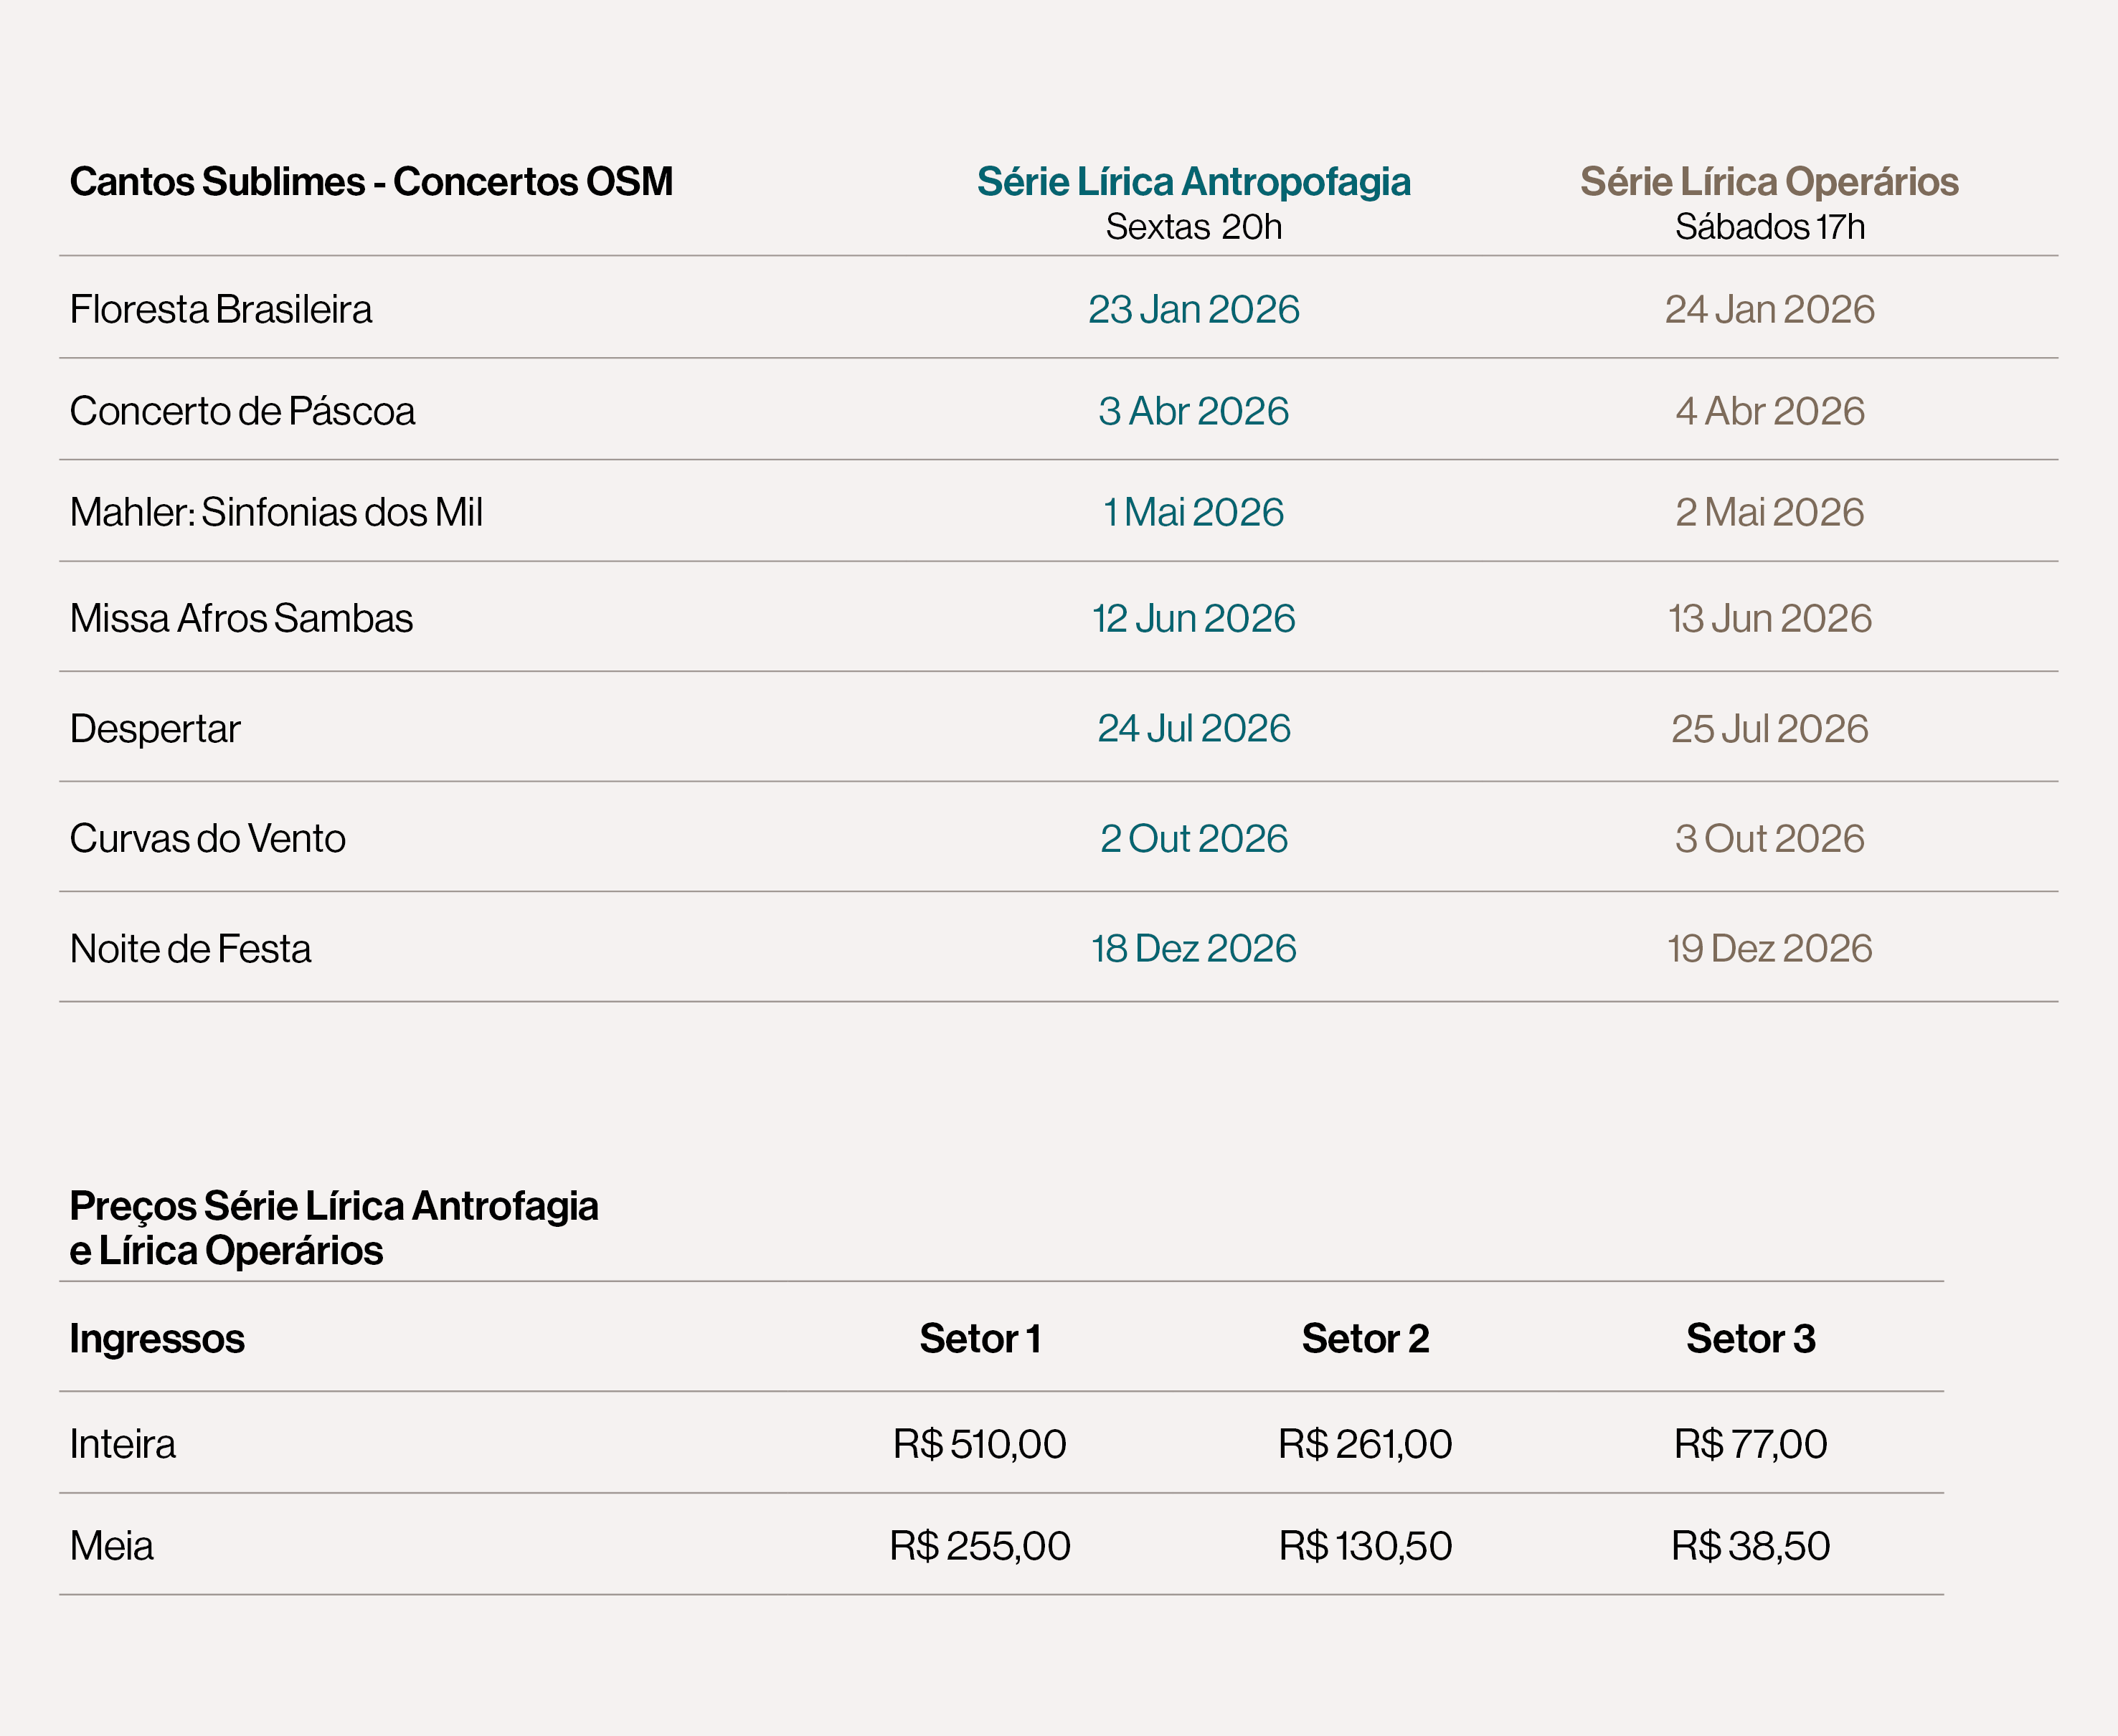Click the Missa Afros Sambas title

[241, 619]
